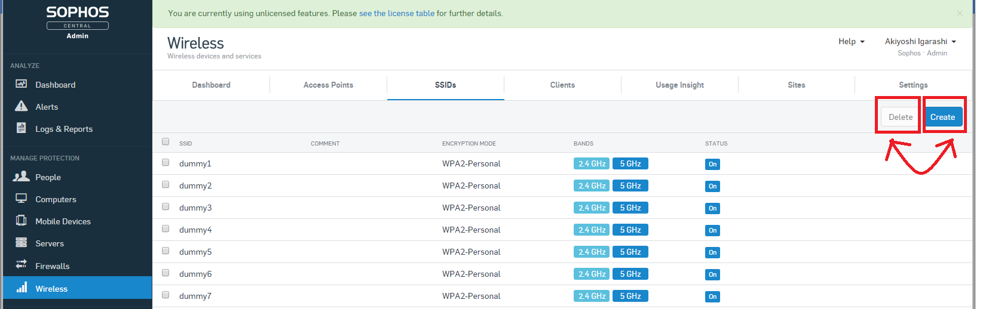Select the dummy4 row checkbox
Screen dimensions: 992x309
(166, 228)
